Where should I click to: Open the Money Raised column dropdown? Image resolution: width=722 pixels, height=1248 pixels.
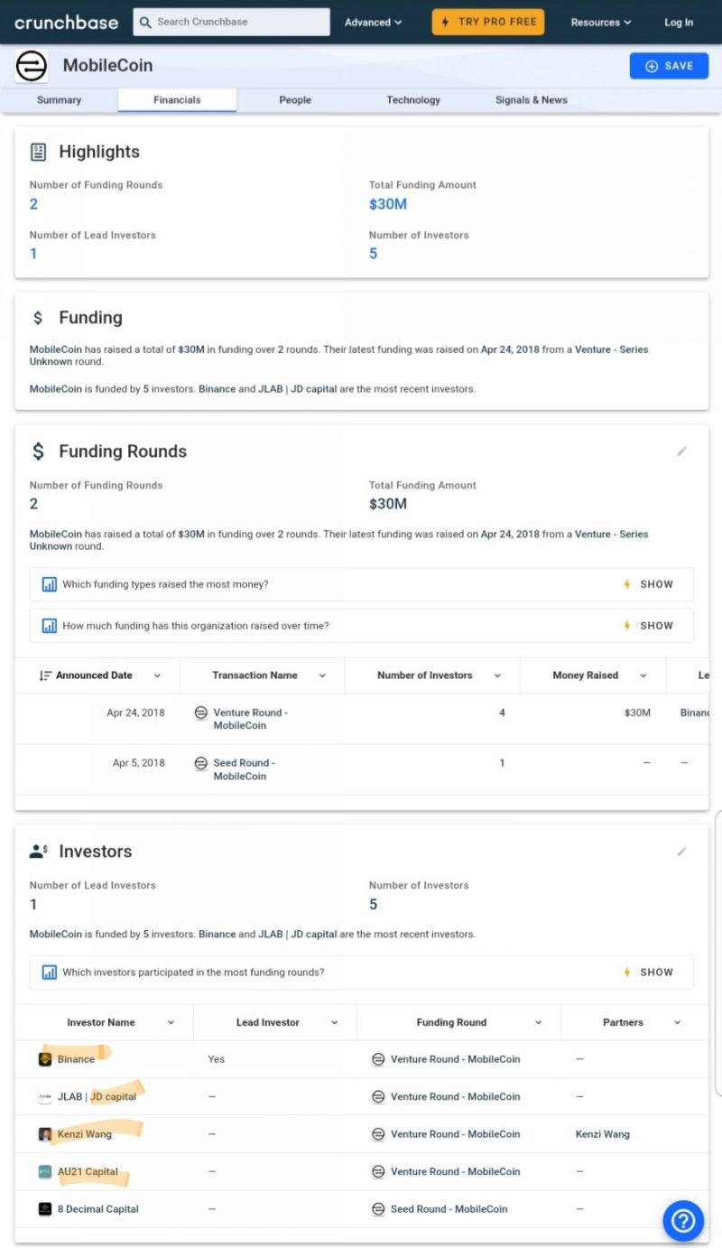pyautogui.click(x=643, y=675)
